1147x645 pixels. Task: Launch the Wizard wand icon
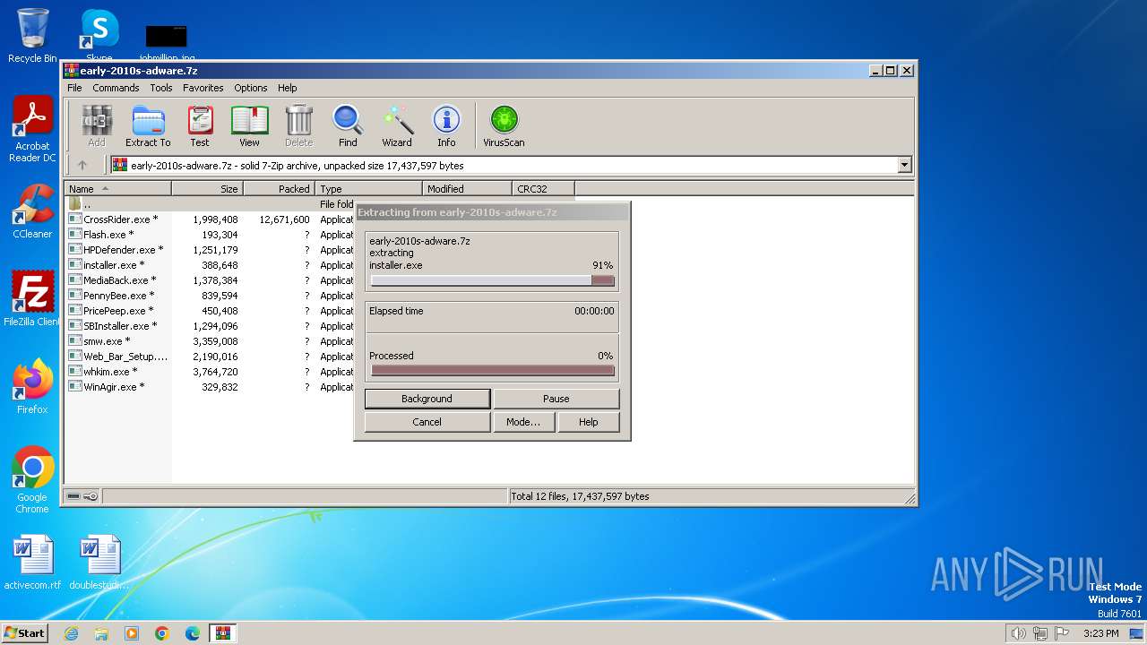point(397,126)
